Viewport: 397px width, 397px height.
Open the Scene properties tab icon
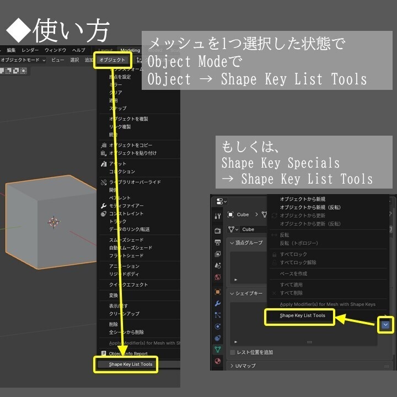[x=217, y=265]
